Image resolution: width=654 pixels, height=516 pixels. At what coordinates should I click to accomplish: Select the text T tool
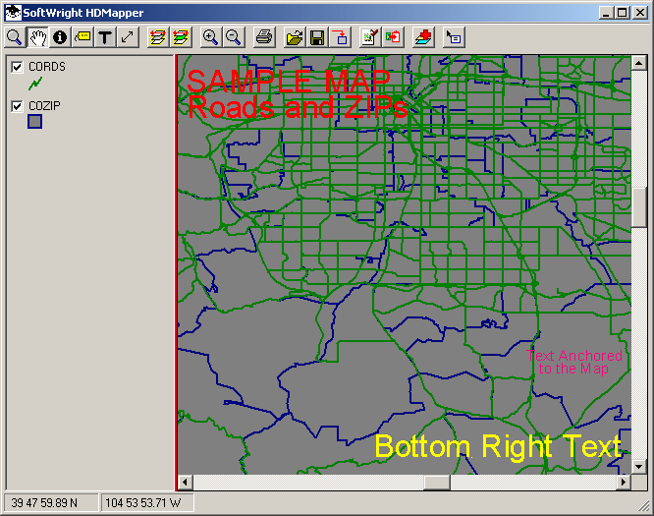[105, 37]
